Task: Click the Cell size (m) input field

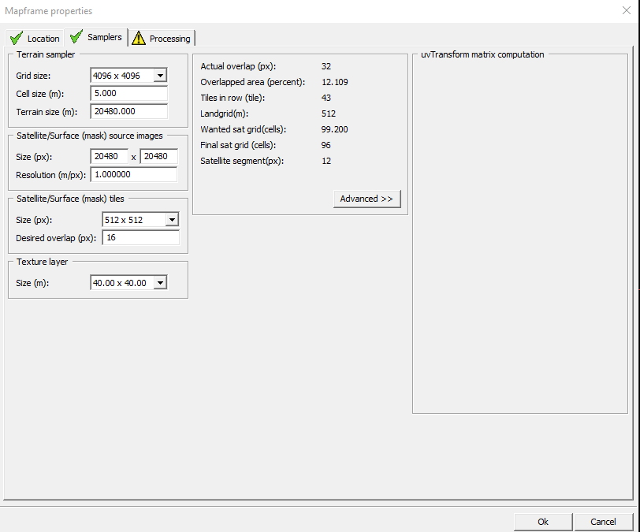Action: (128, 94)
